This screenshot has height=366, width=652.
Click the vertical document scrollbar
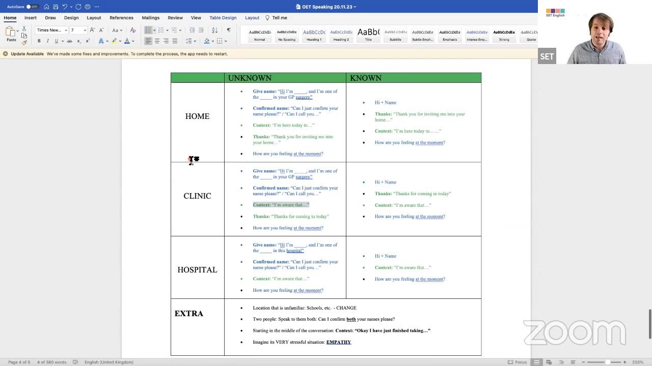pyautogui.click(x=649, y=324)
